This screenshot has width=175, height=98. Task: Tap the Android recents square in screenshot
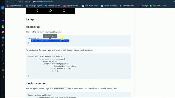[x=64, y=11]
